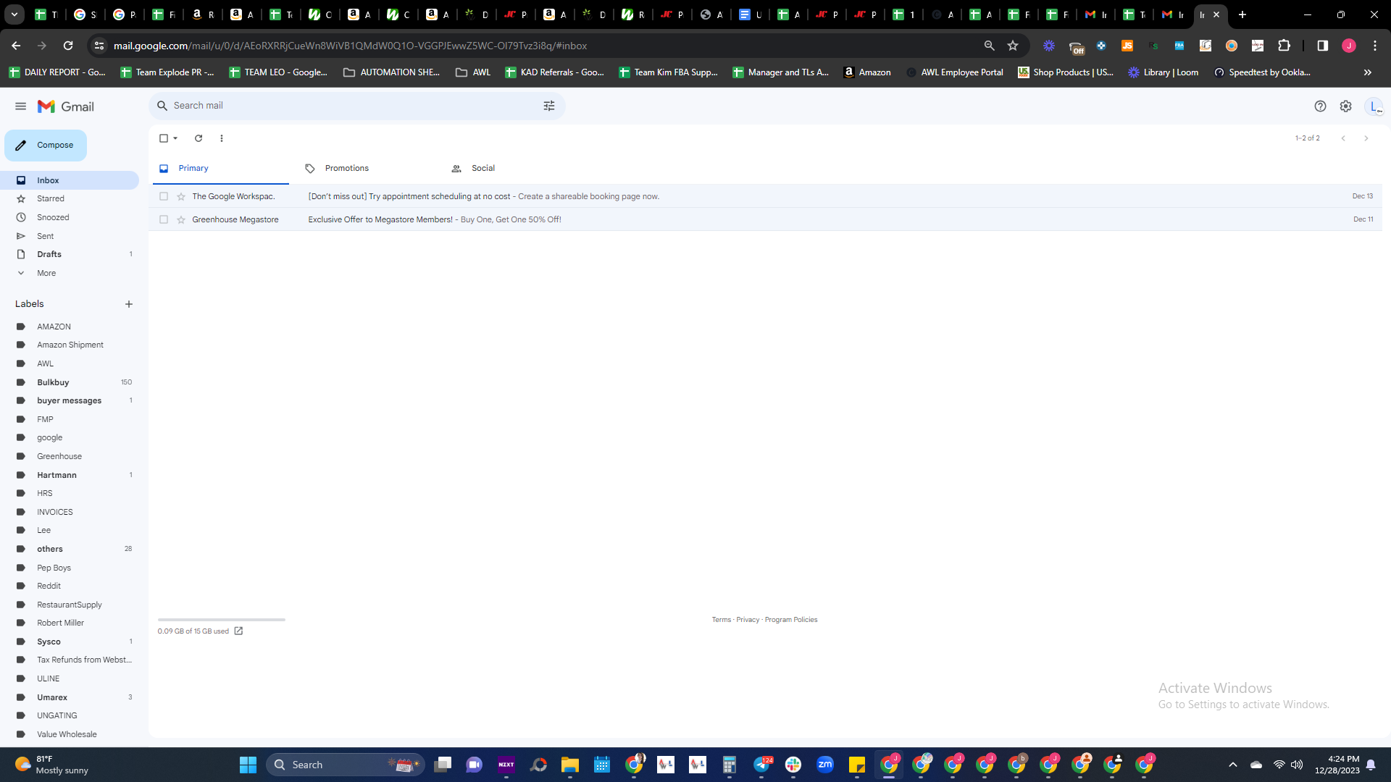Open Gmail settings gear
1391x782 pixels.
pos(1345,106)
